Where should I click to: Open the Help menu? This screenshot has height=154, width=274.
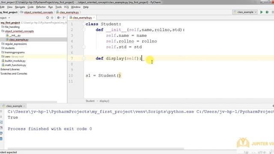tap(86, 7)
